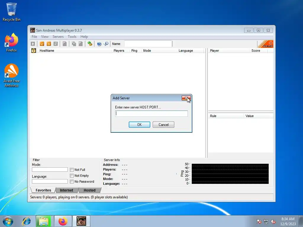Open settings via the green wrench icon
The height and width of the screenshot is (227, 303).
click(x=90, y=44)
